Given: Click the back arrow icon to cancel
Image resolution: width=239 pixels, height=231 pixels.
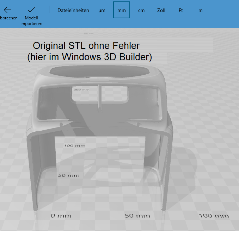Looking at the screenshot, I should coord(7,10).
